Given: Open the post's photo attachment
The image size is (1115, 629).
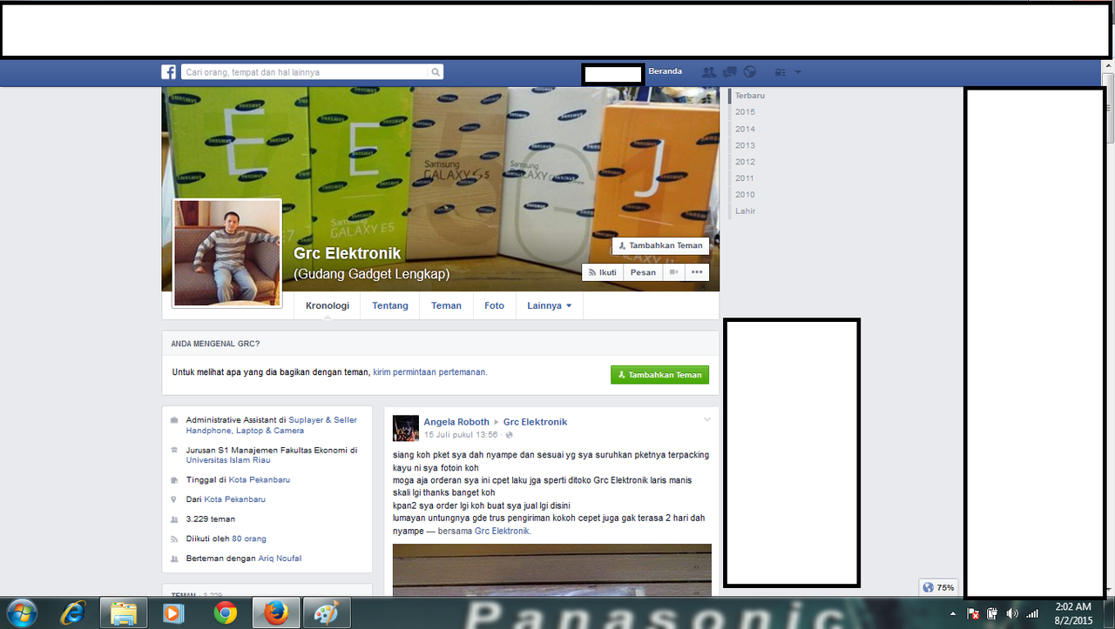Looking at the screenshot, I should point(552,570).
